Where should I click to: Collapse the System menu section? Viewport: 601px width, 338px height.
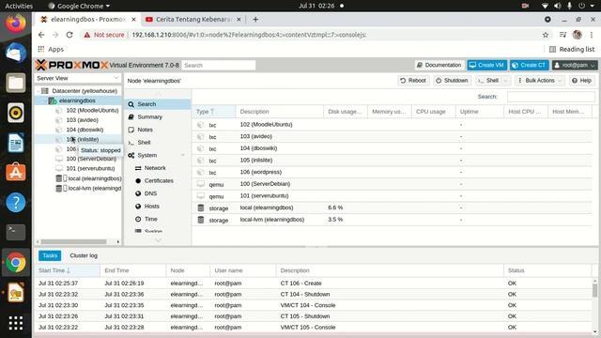[x=183, y=155]
